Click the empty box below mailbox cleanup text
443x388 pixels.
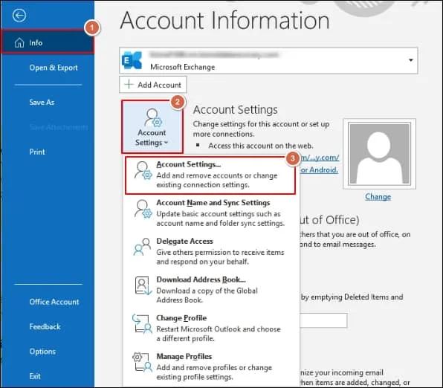coord(323,320)
